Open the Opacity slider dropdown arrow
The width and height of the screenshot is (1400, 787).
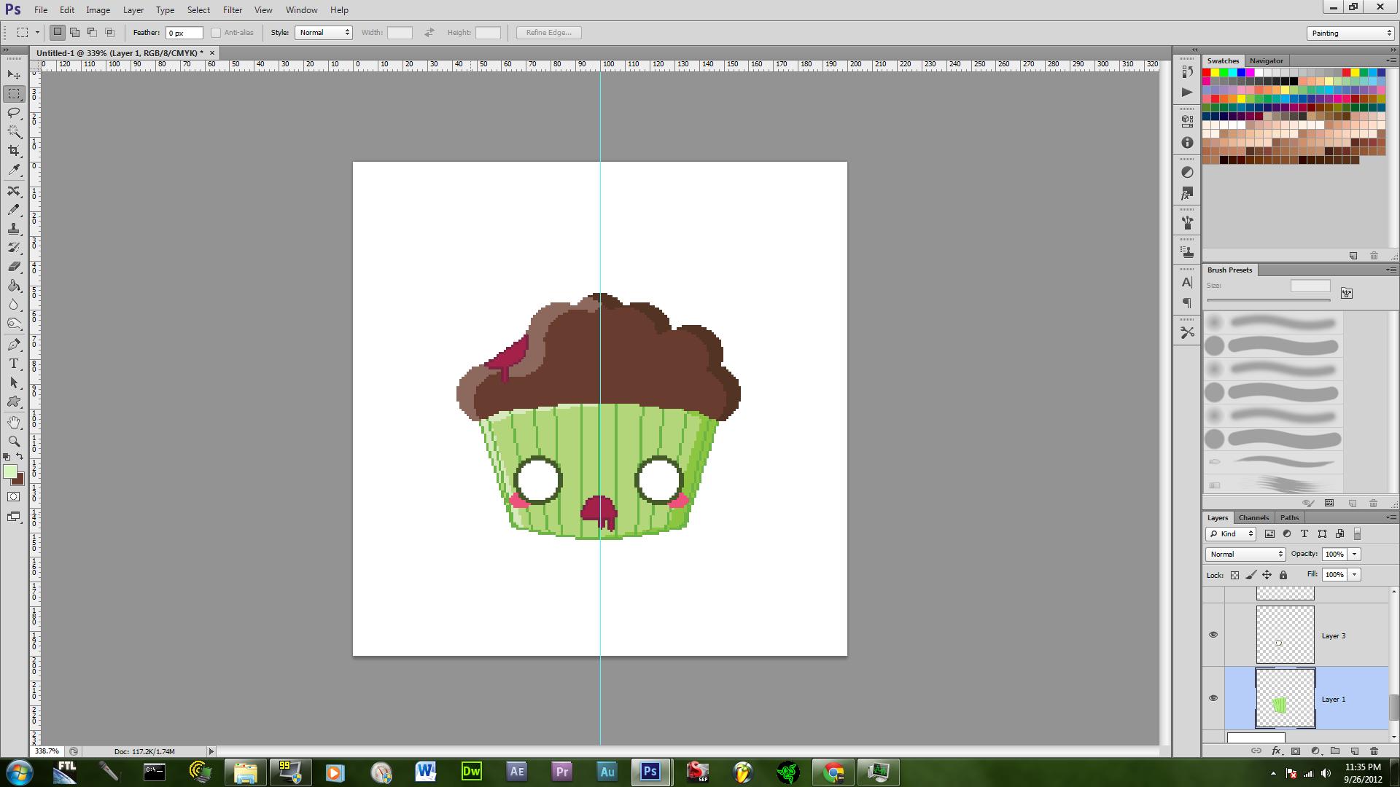1355,555
